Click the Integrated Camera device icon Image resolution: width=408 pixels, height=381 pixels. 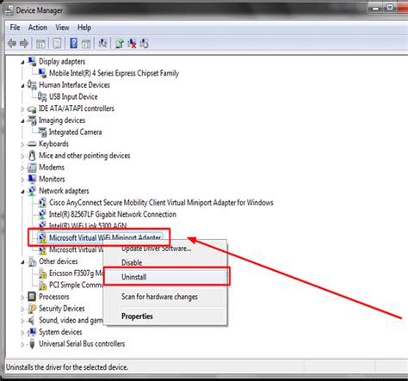coord(42,132)
